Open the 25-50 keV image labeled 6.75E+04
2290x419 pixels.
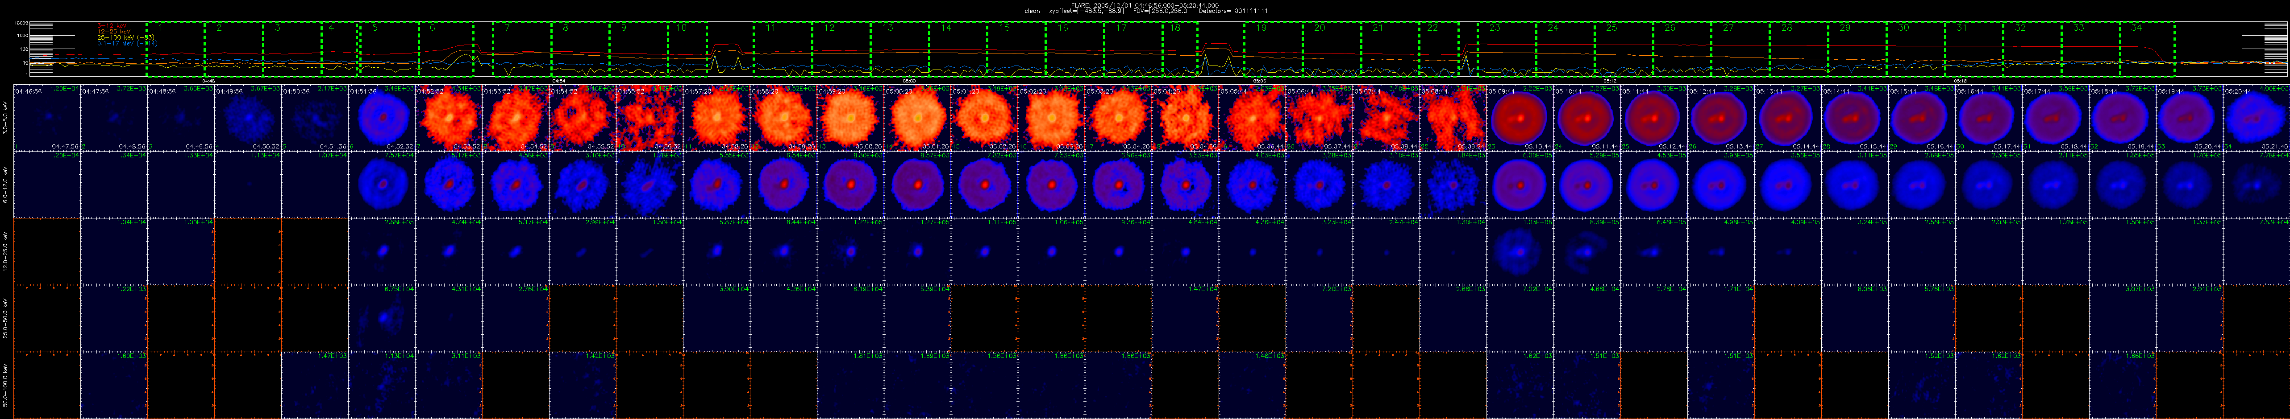tap(381, 318)
